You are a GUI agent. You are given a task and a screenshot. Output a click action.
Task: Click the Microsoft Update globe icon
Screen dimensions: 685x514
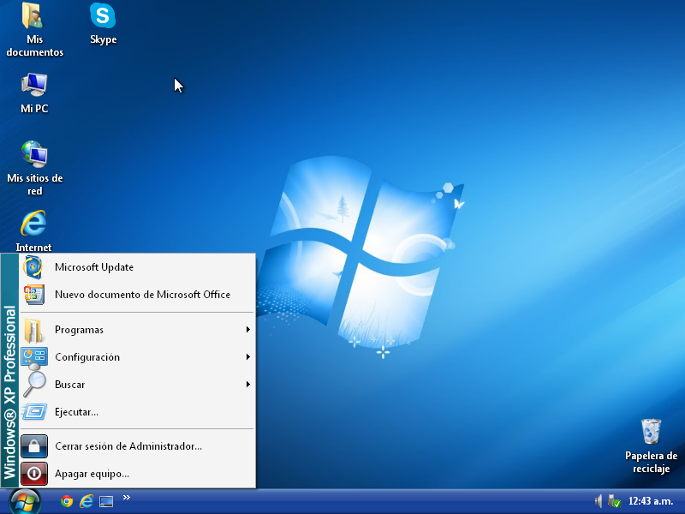click(33, 267)
